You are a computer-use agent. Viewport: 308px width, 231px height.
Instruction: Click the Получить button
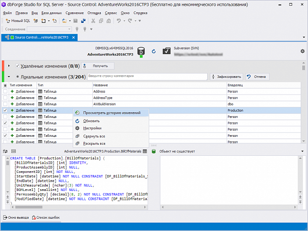pyautogui.click(x=98, y=66)
